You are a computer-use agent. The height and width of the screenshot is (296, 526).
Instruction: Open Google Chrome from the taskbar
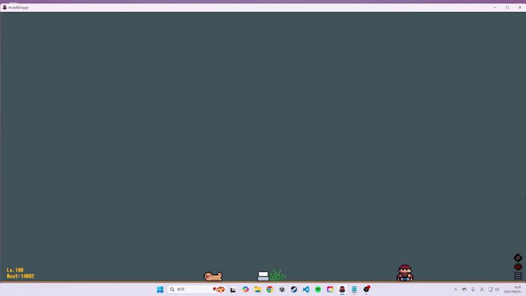click(270, 289)
